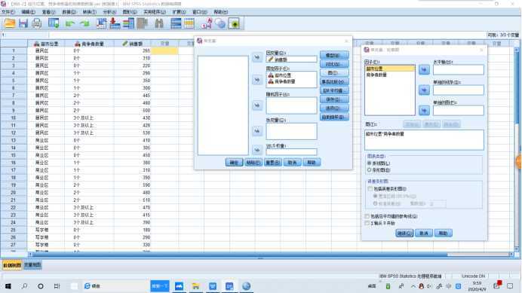Open the Print icon in the toolbar
The width and height of the screenshot is (522, 293).
(37, 23)
